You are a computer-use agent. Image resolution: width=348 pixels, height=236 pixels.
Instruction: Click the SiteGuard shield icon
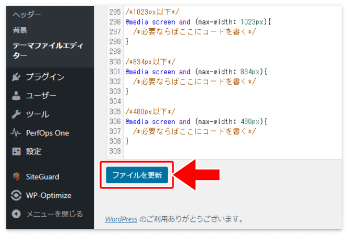pos(16,177)
